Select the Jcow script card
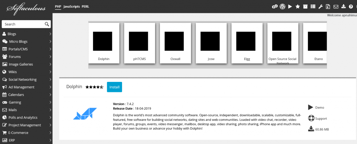 [x=211, y=43]
